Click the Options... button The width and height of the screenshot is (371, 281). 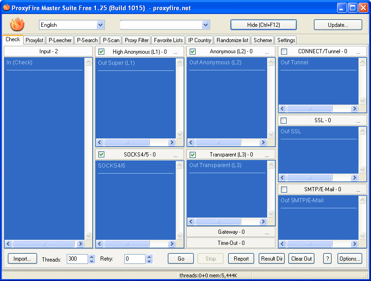[350, 259]
